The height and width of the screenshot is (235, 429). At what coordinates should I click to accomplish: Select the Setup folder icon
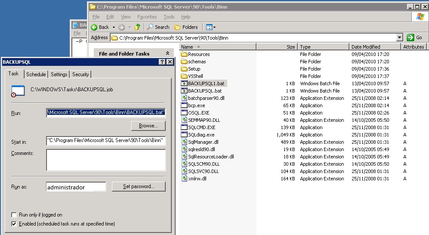(184, 69)
